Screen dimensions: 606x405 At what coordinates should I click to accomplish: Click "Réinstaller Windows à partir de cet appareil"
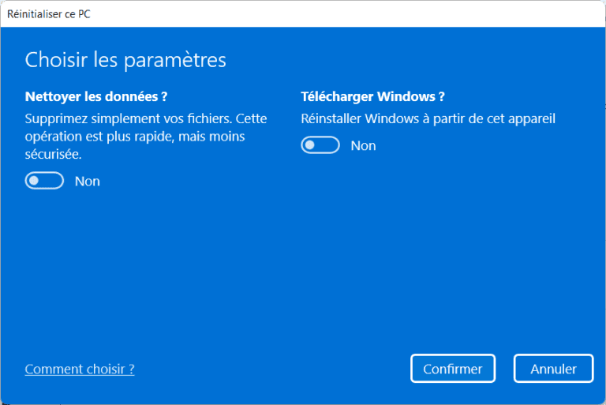tap(428, 119)
